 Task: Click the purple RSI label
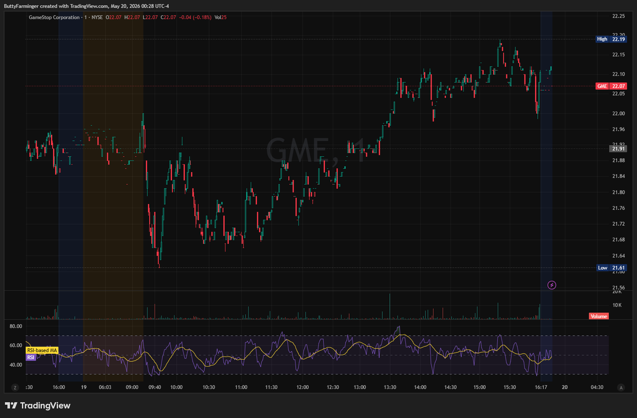[31, 357]
